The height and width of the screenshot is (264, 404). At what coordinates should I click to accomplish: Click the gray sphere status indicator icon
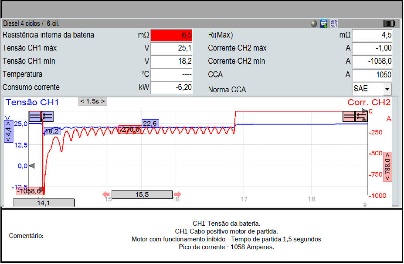tap(314, 23)
